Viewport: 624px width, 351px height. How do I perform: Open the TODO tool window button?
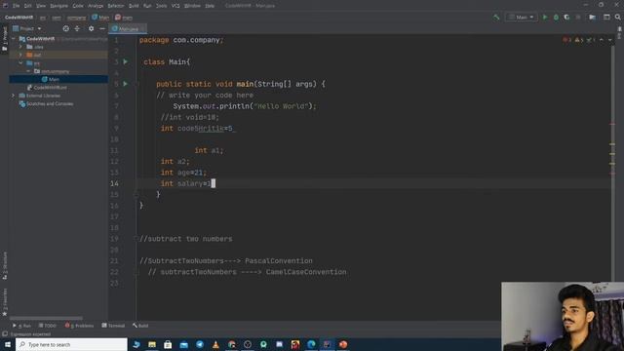click(x=47, y=326)
